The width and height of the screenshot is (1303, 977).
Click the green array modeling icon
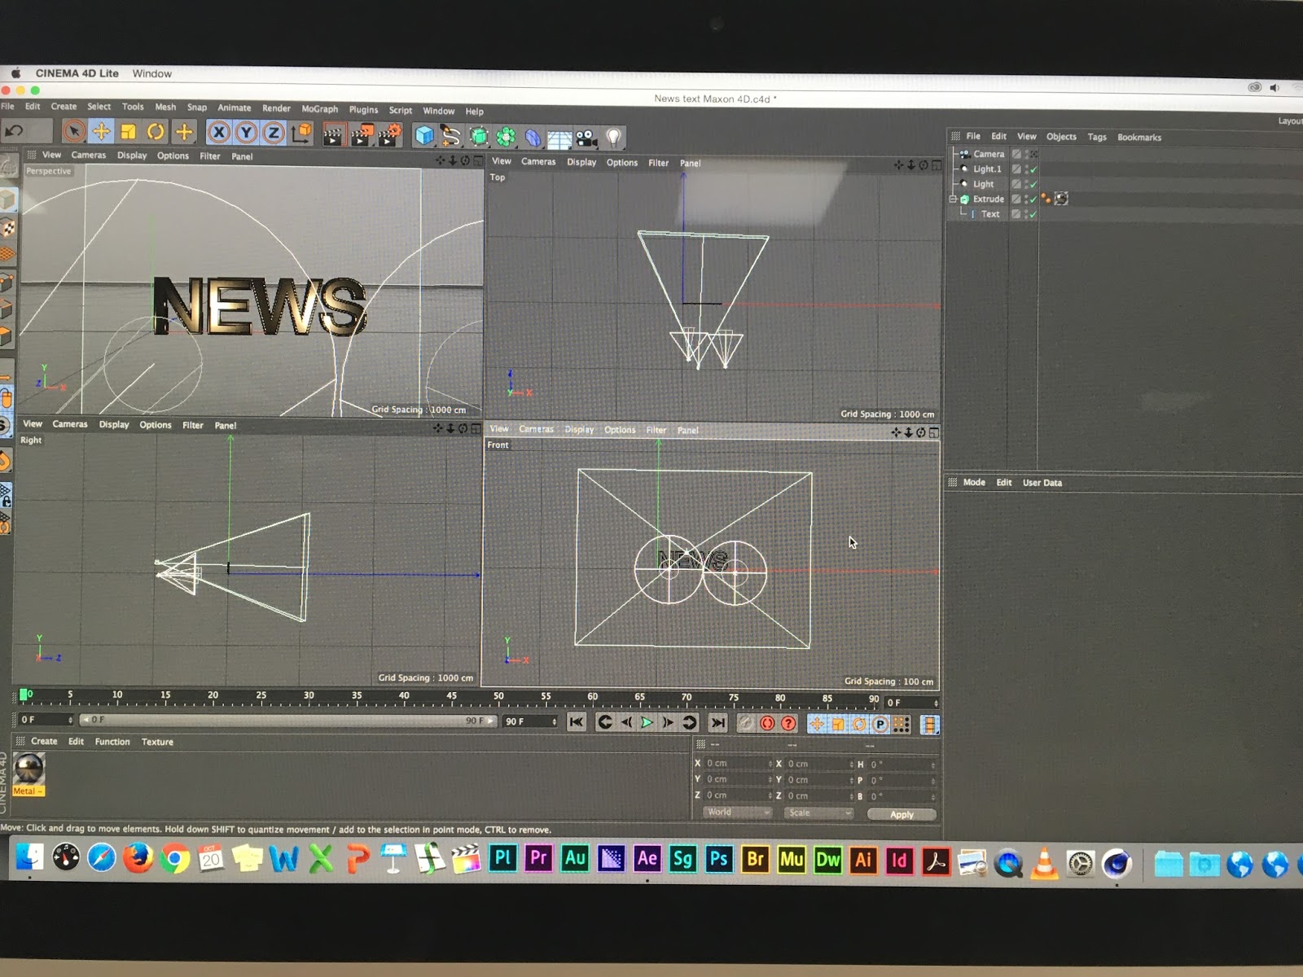click(506, 137)
